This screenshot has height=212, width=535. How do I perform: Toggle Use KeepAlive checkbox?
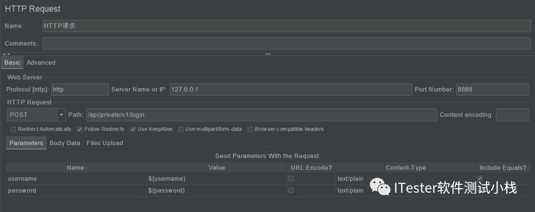[133, 129]
